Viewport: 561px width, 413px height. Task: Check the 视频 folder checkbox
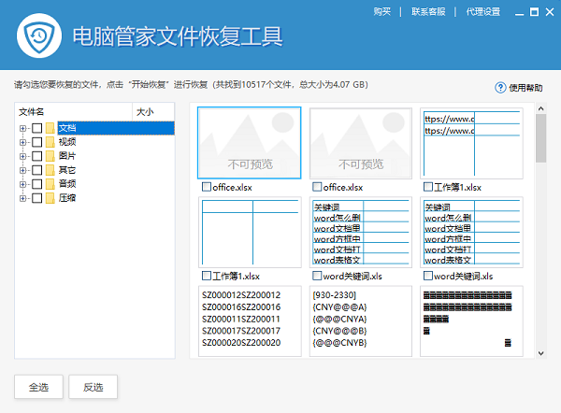pos(36,142)
